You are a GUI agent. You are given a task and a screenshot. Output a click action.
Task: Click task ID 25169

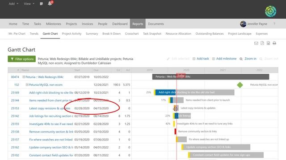click(x=15, y=92)
